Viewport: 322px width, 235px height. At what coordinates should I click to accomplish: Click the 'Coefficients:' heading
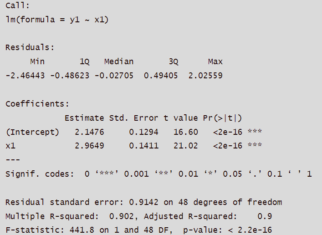(37, 104)
